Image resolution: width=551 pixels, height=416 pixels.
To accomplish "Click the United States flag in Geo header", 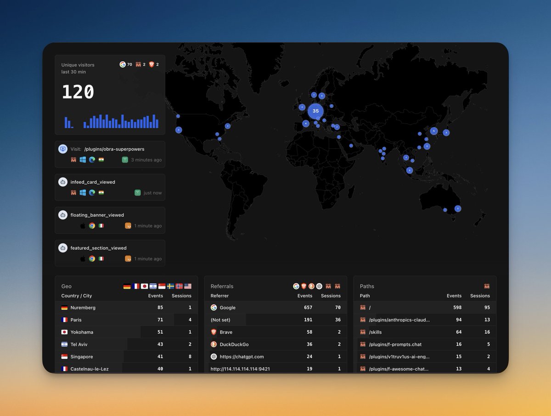I will coord(188,286).
